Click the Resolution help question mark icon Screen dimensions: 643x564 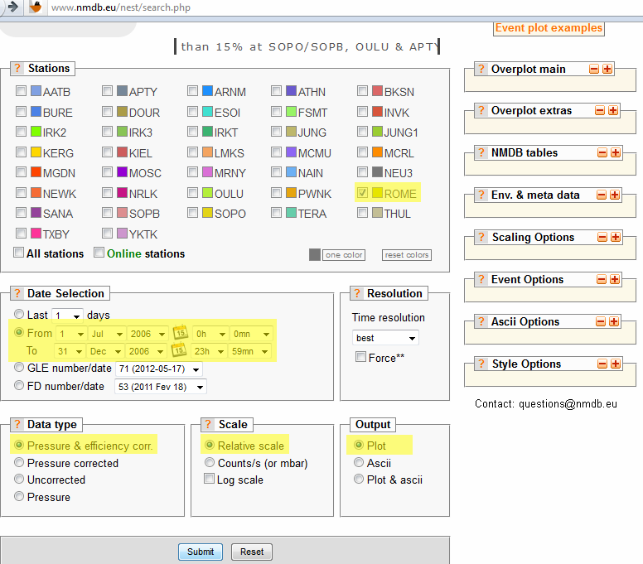[x=357, y=293]
